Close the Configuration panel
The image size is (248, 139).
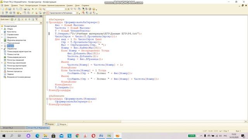(41, 16)
